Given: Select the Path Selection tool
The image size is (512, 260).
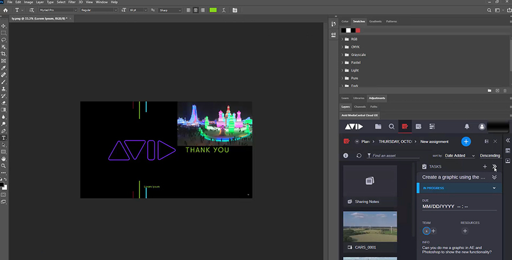Looking at the screenshot, I should point(3,145).
